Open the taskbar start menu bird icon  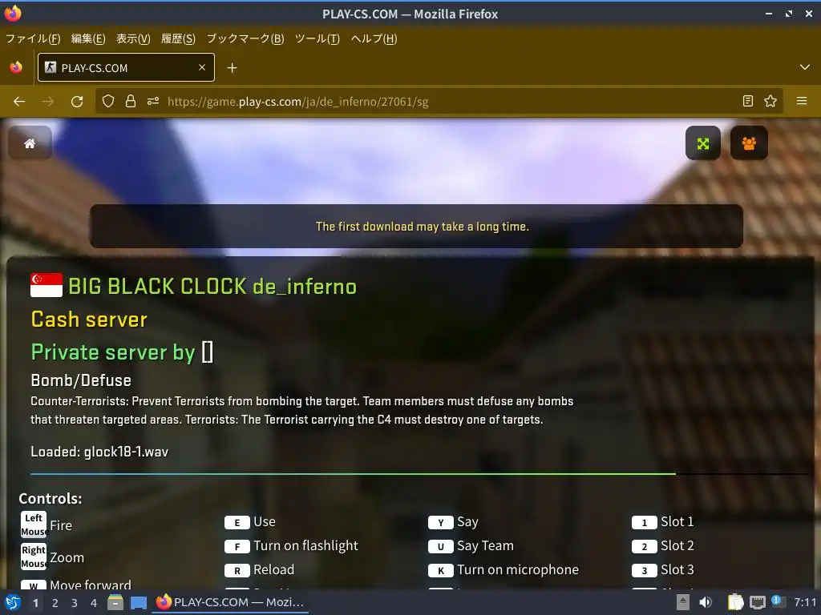[13, 602]
